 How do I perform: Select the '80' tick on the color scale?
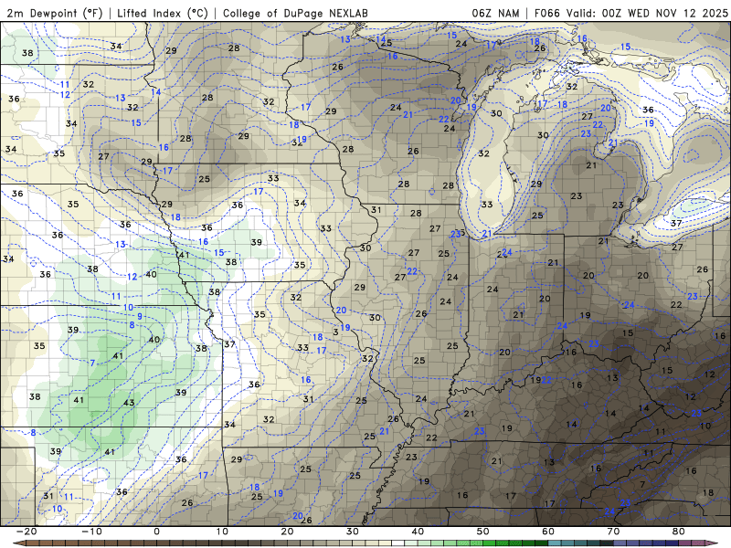click(x=679, y=532)
